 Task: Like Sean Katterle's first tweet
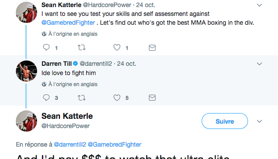click(117, 47)
